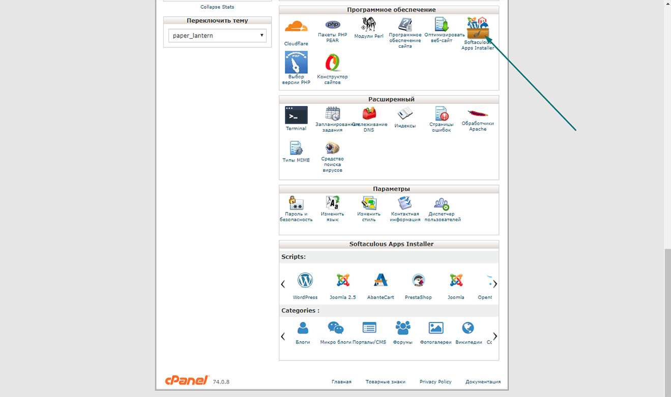Open Обработчики Apache icon
671x397 pixels.
[x=478, y=113]
